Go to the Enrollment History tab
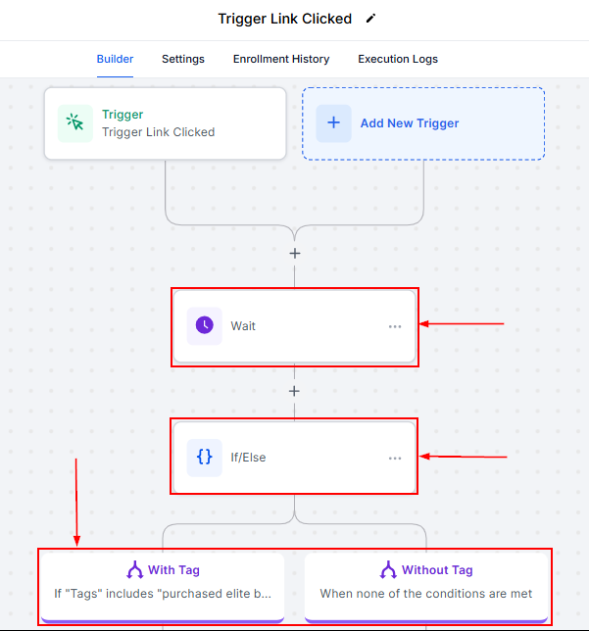The width and height of the screenshot is (589, 631). pyautogui.click(x=281, y=59)
